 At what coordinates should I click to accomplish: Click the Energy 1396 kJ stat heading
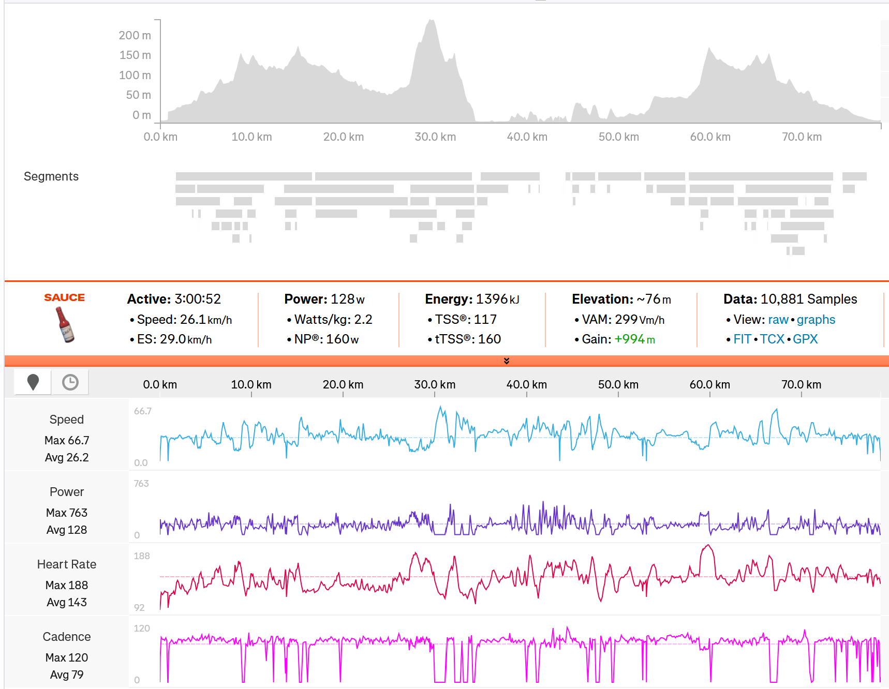(471, 299)
